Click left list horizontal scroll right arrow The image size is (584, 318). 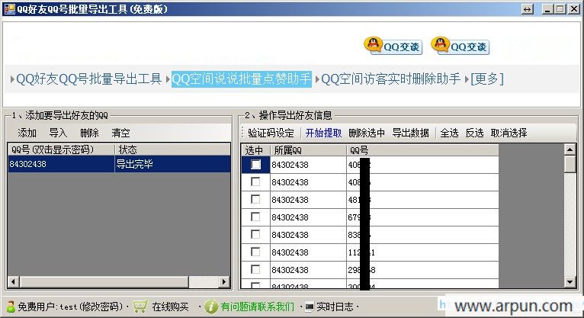pos(224,281)
